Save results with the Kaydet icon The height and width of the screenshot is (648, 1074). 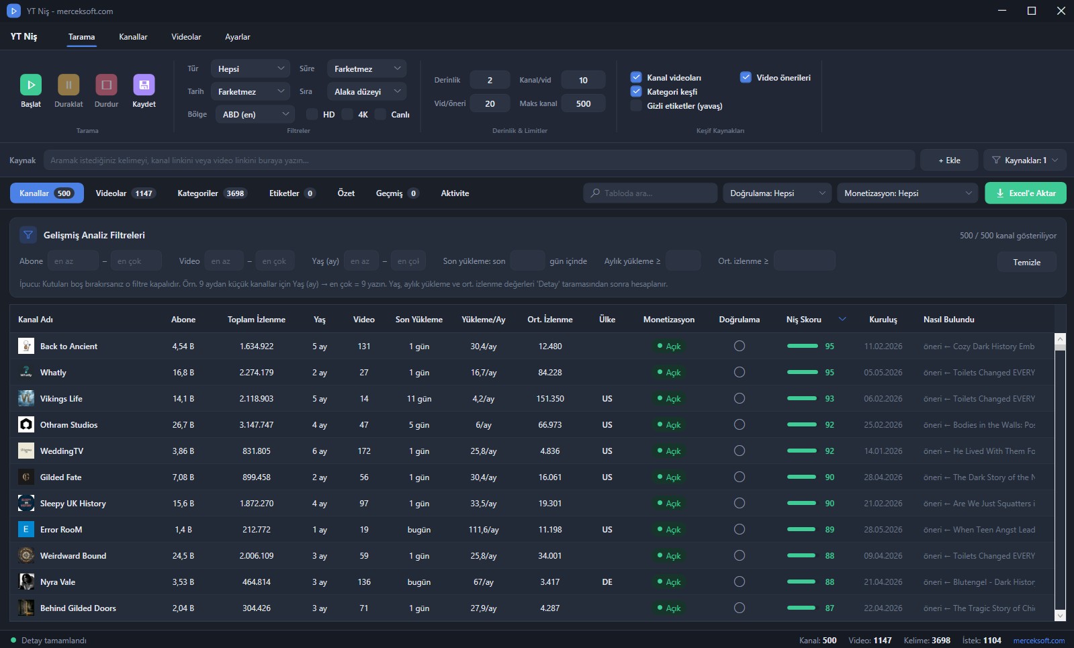(144, 85)
